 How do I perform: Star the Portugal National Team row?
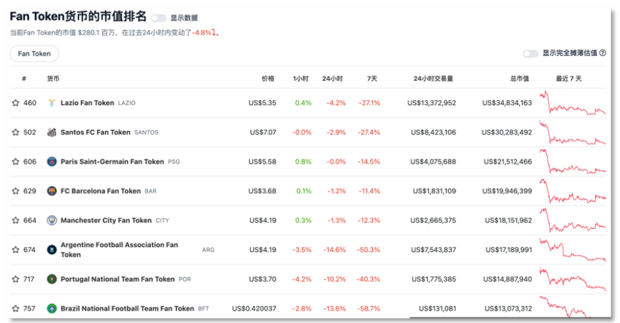[x=15, y=279]
